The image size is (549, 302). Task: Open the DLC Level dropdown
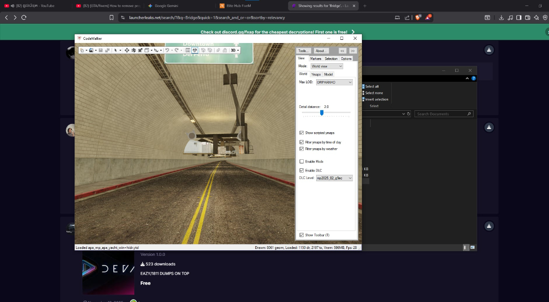334,178
